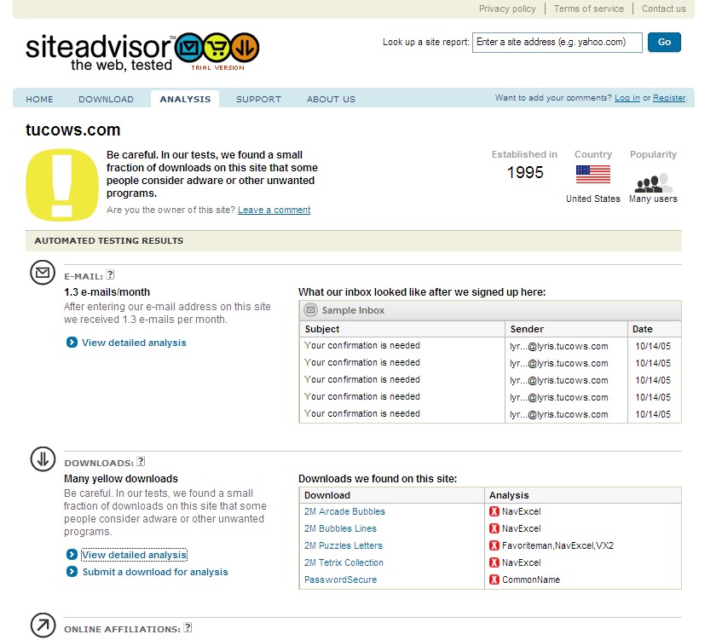This screenshot has height=640, width=722.
Task: Click the E-MAIL section envelope icon
Action: (43, 273)
